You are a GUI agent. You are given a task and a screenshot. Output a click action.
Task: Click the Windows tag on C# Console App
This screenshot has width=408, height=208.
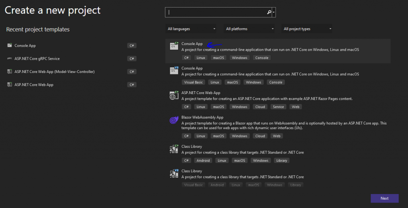tap(239, 58)
